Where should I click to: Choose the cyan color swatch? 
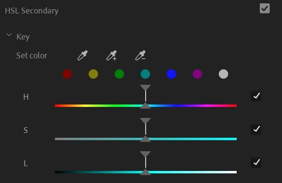tap(145, 74)
